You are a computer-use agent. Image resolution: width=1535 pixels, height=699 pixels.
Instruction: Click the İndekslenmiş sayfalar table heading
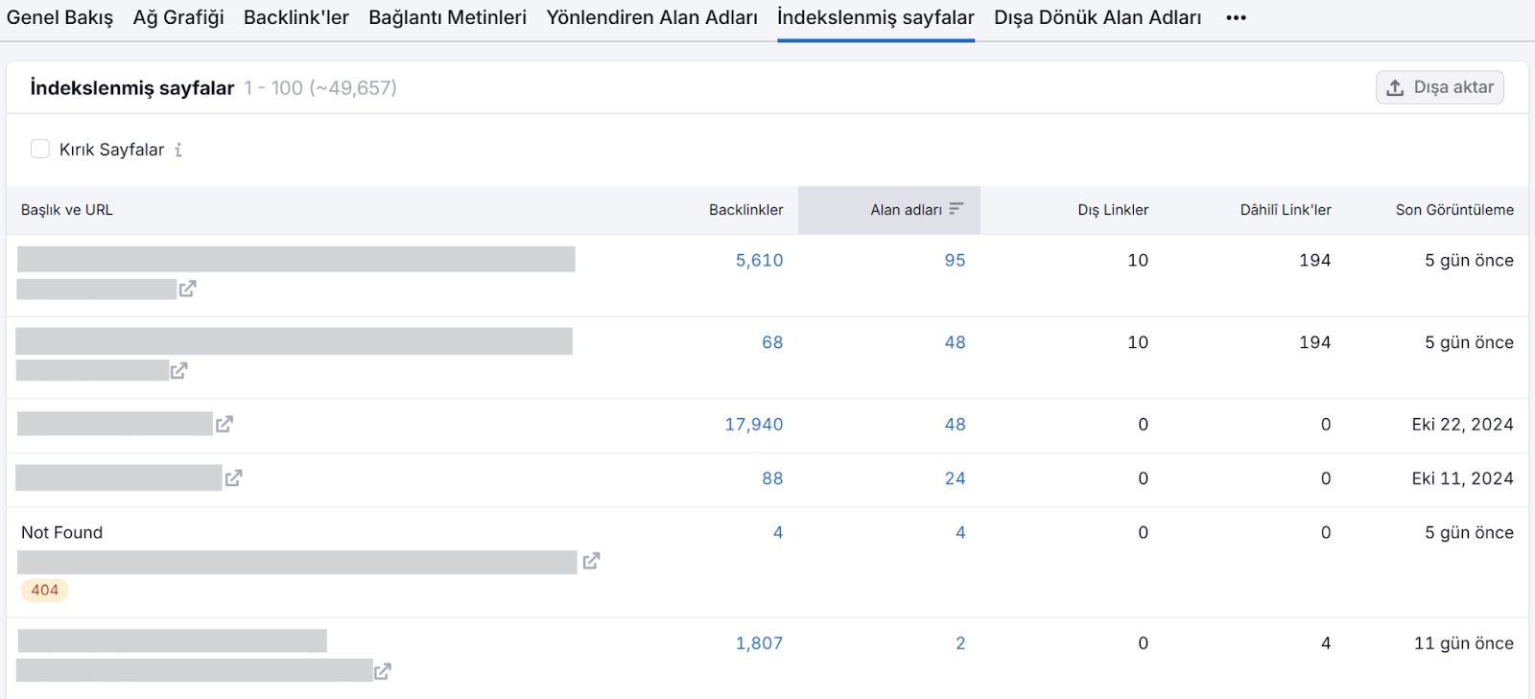132,88
